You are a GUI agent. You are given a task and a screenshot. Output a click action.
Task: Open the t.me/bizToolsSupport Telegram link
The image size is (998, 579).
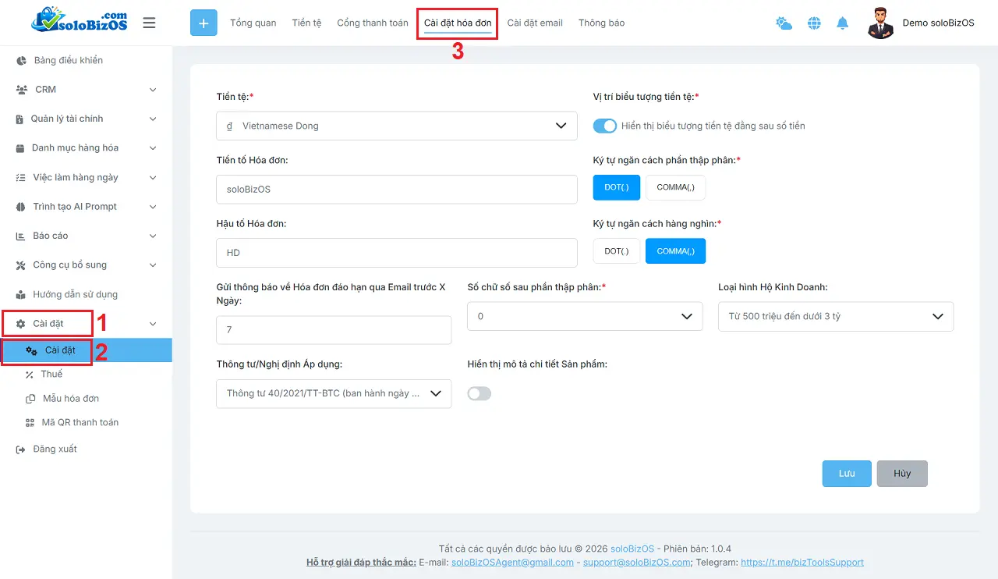click(802, 563)
